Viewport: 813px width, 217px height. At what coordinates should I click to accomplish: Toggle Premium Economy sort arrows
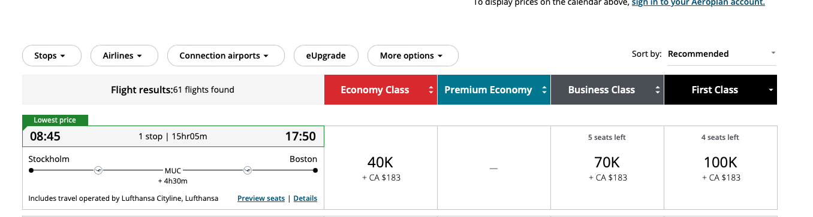pos(544,90)
